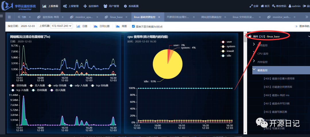
Task: Select the 日图 daily chart view
Action: click(x=82, y=26)
